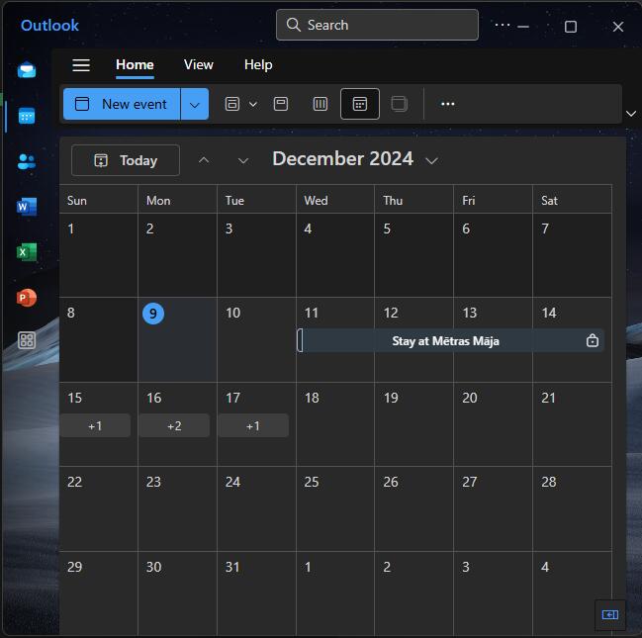Click the hamburger navigation pane icon
Image resolution: width=642 pixels, height=638 pixels.
click(81, 65)
